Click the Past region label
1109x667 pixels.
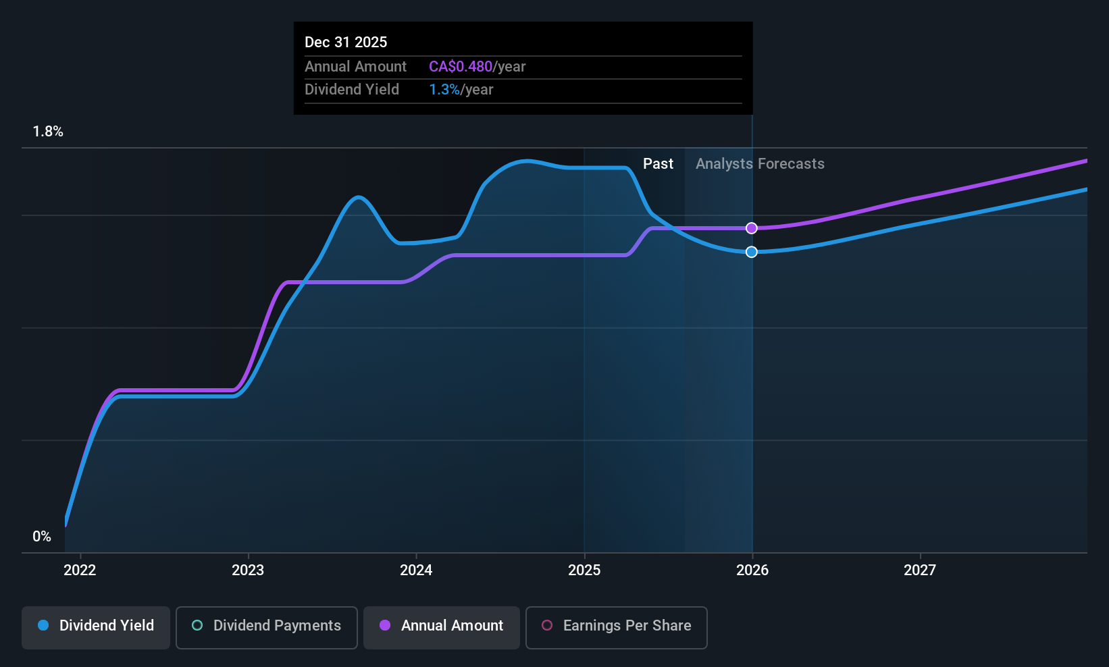[x=658, y=163]
